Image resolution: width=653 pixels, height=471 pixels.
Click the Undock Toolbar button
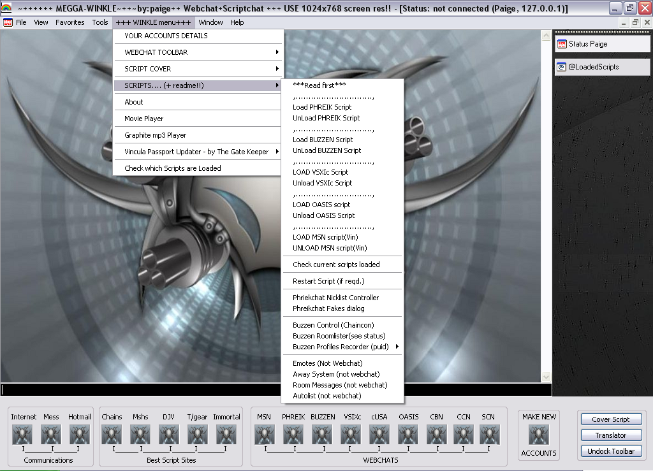tap(611, 451)
